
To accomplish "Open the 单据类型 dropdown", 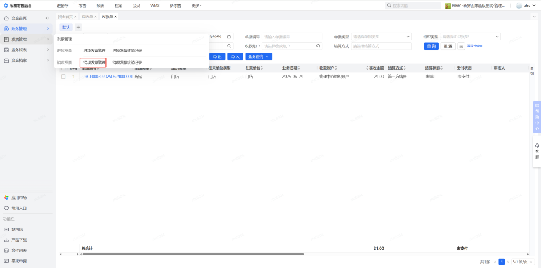I will (x=381, y=37).
